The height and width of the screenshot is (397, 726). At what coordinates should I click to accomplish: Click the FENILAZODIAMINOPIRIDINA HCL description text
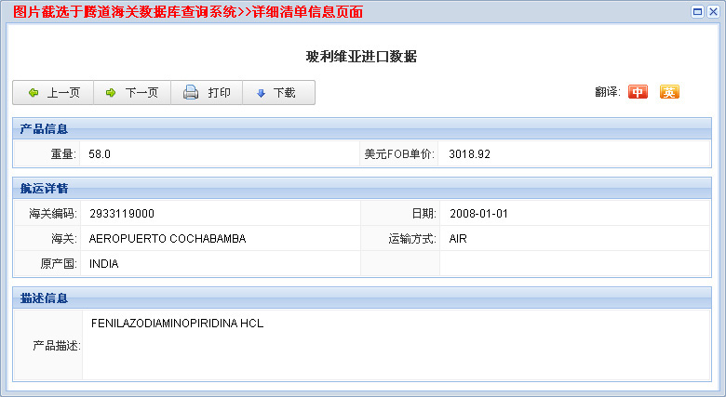point(178,324)
